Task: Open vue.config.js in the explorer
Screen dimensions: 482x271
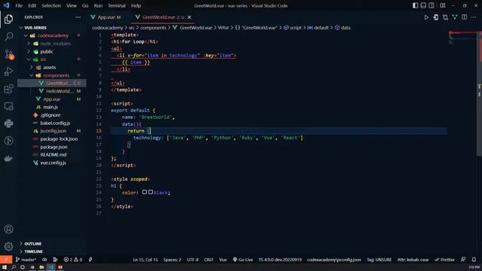Action: pos(53,163)
